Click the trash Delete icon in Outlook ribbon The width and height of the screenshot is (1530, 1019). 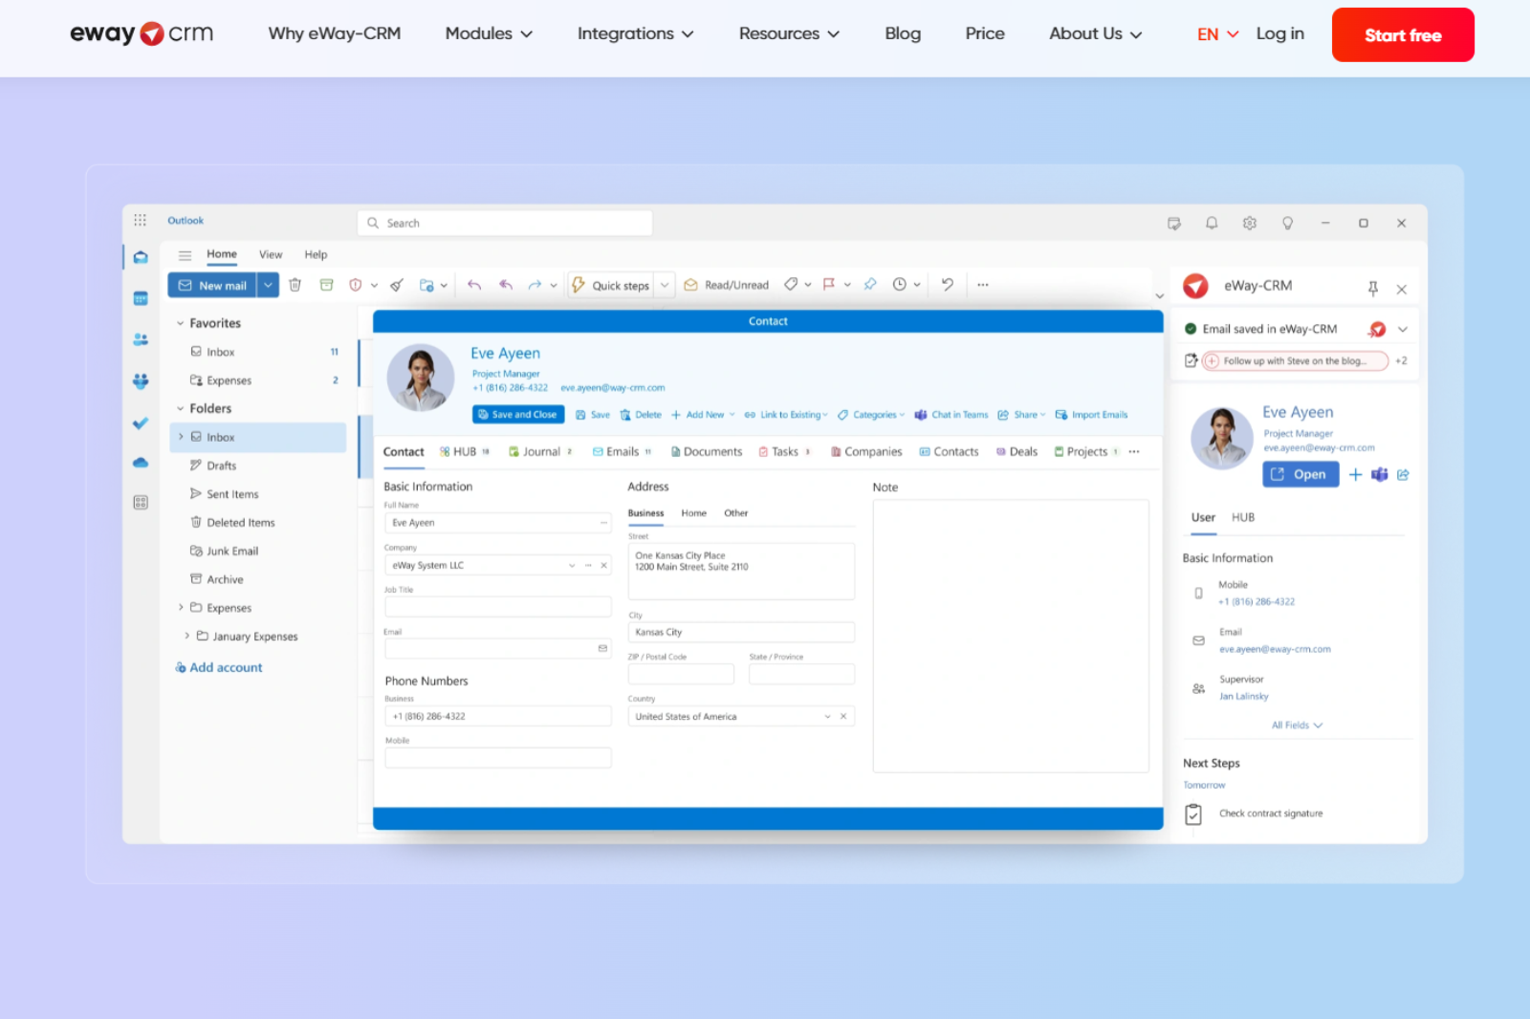click(295, 285)
